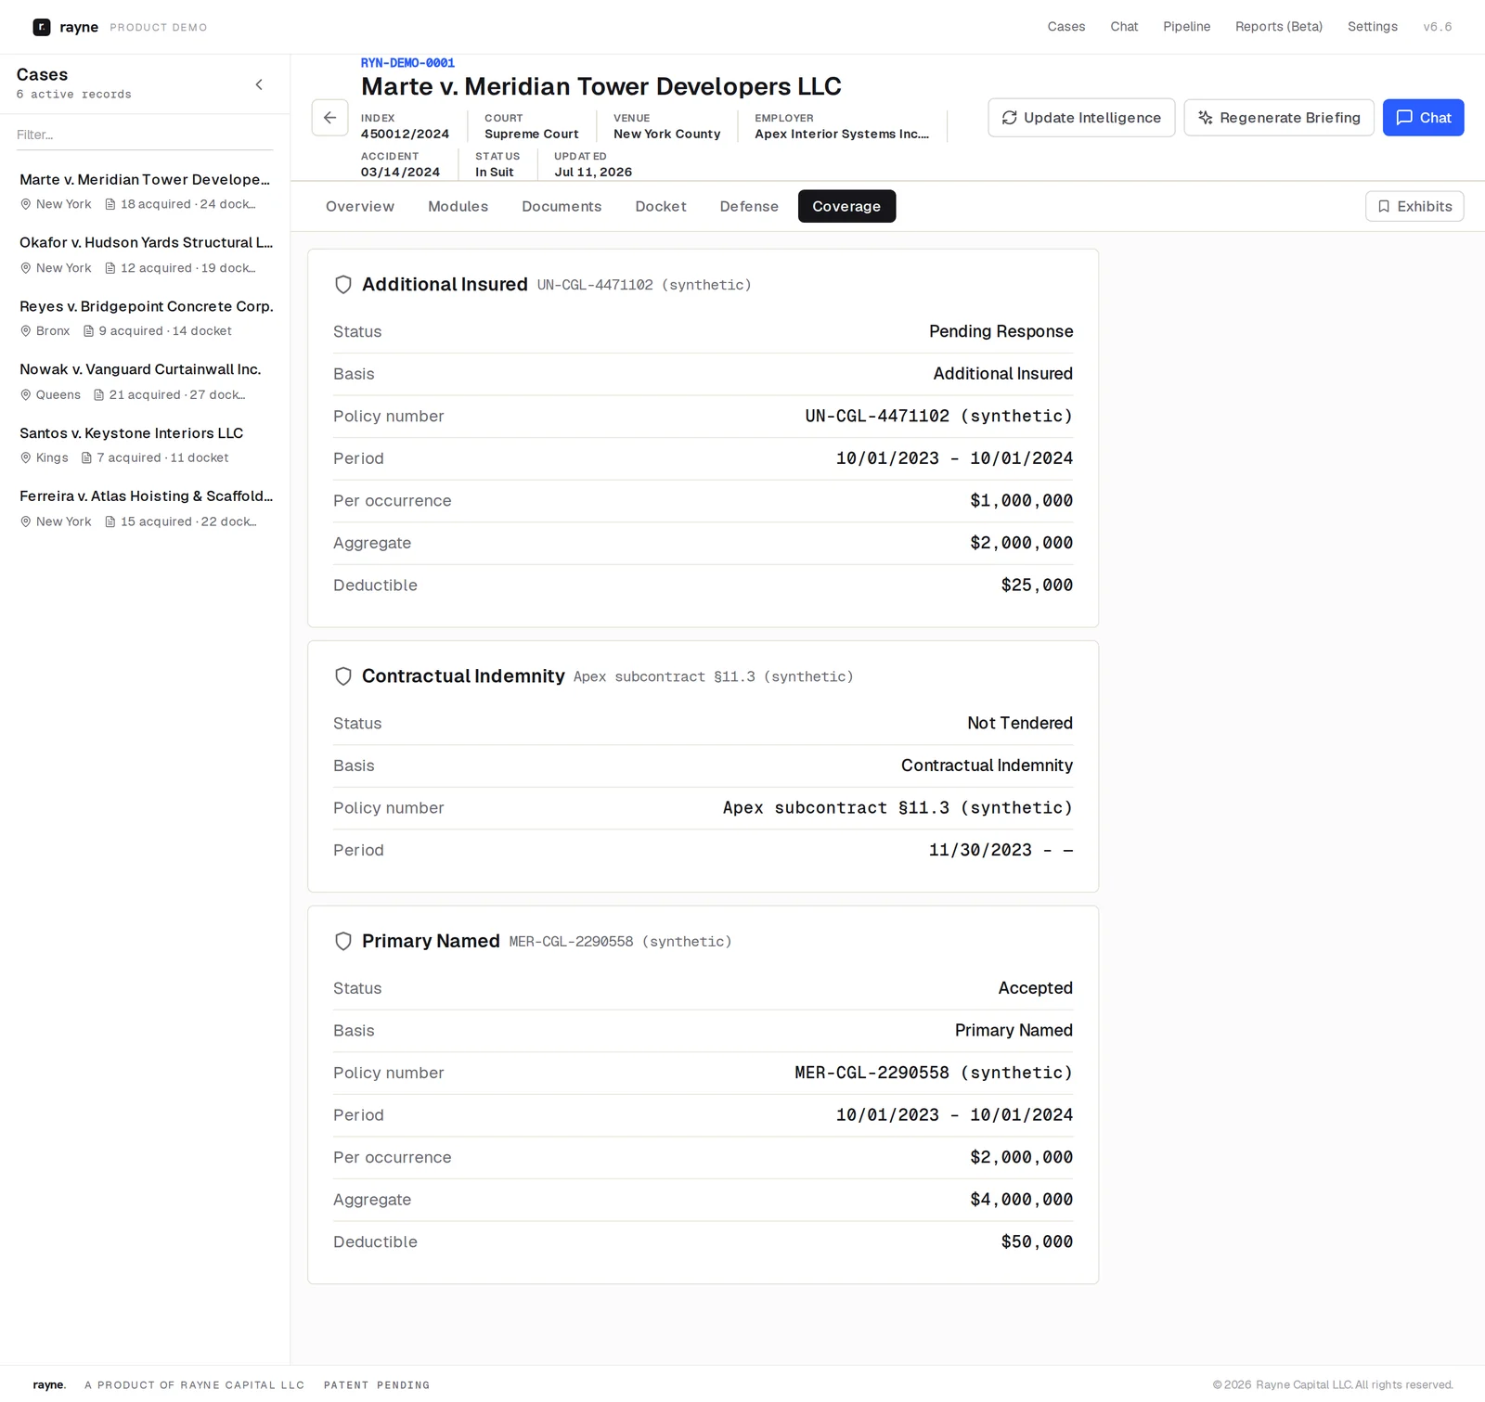Click location pin icon next to Queens
This screenshot has height=1402, width=1485.
26,395
